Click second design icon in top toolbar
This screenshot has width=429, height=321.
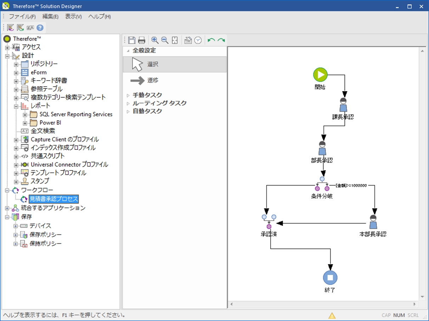coord(21,28)
